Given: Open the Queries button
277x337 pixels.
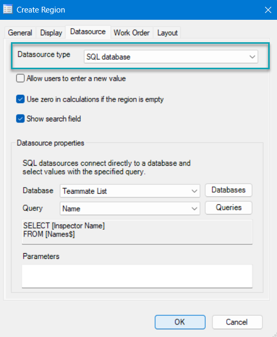Looking at the screenshot, I should coord(229,208).
